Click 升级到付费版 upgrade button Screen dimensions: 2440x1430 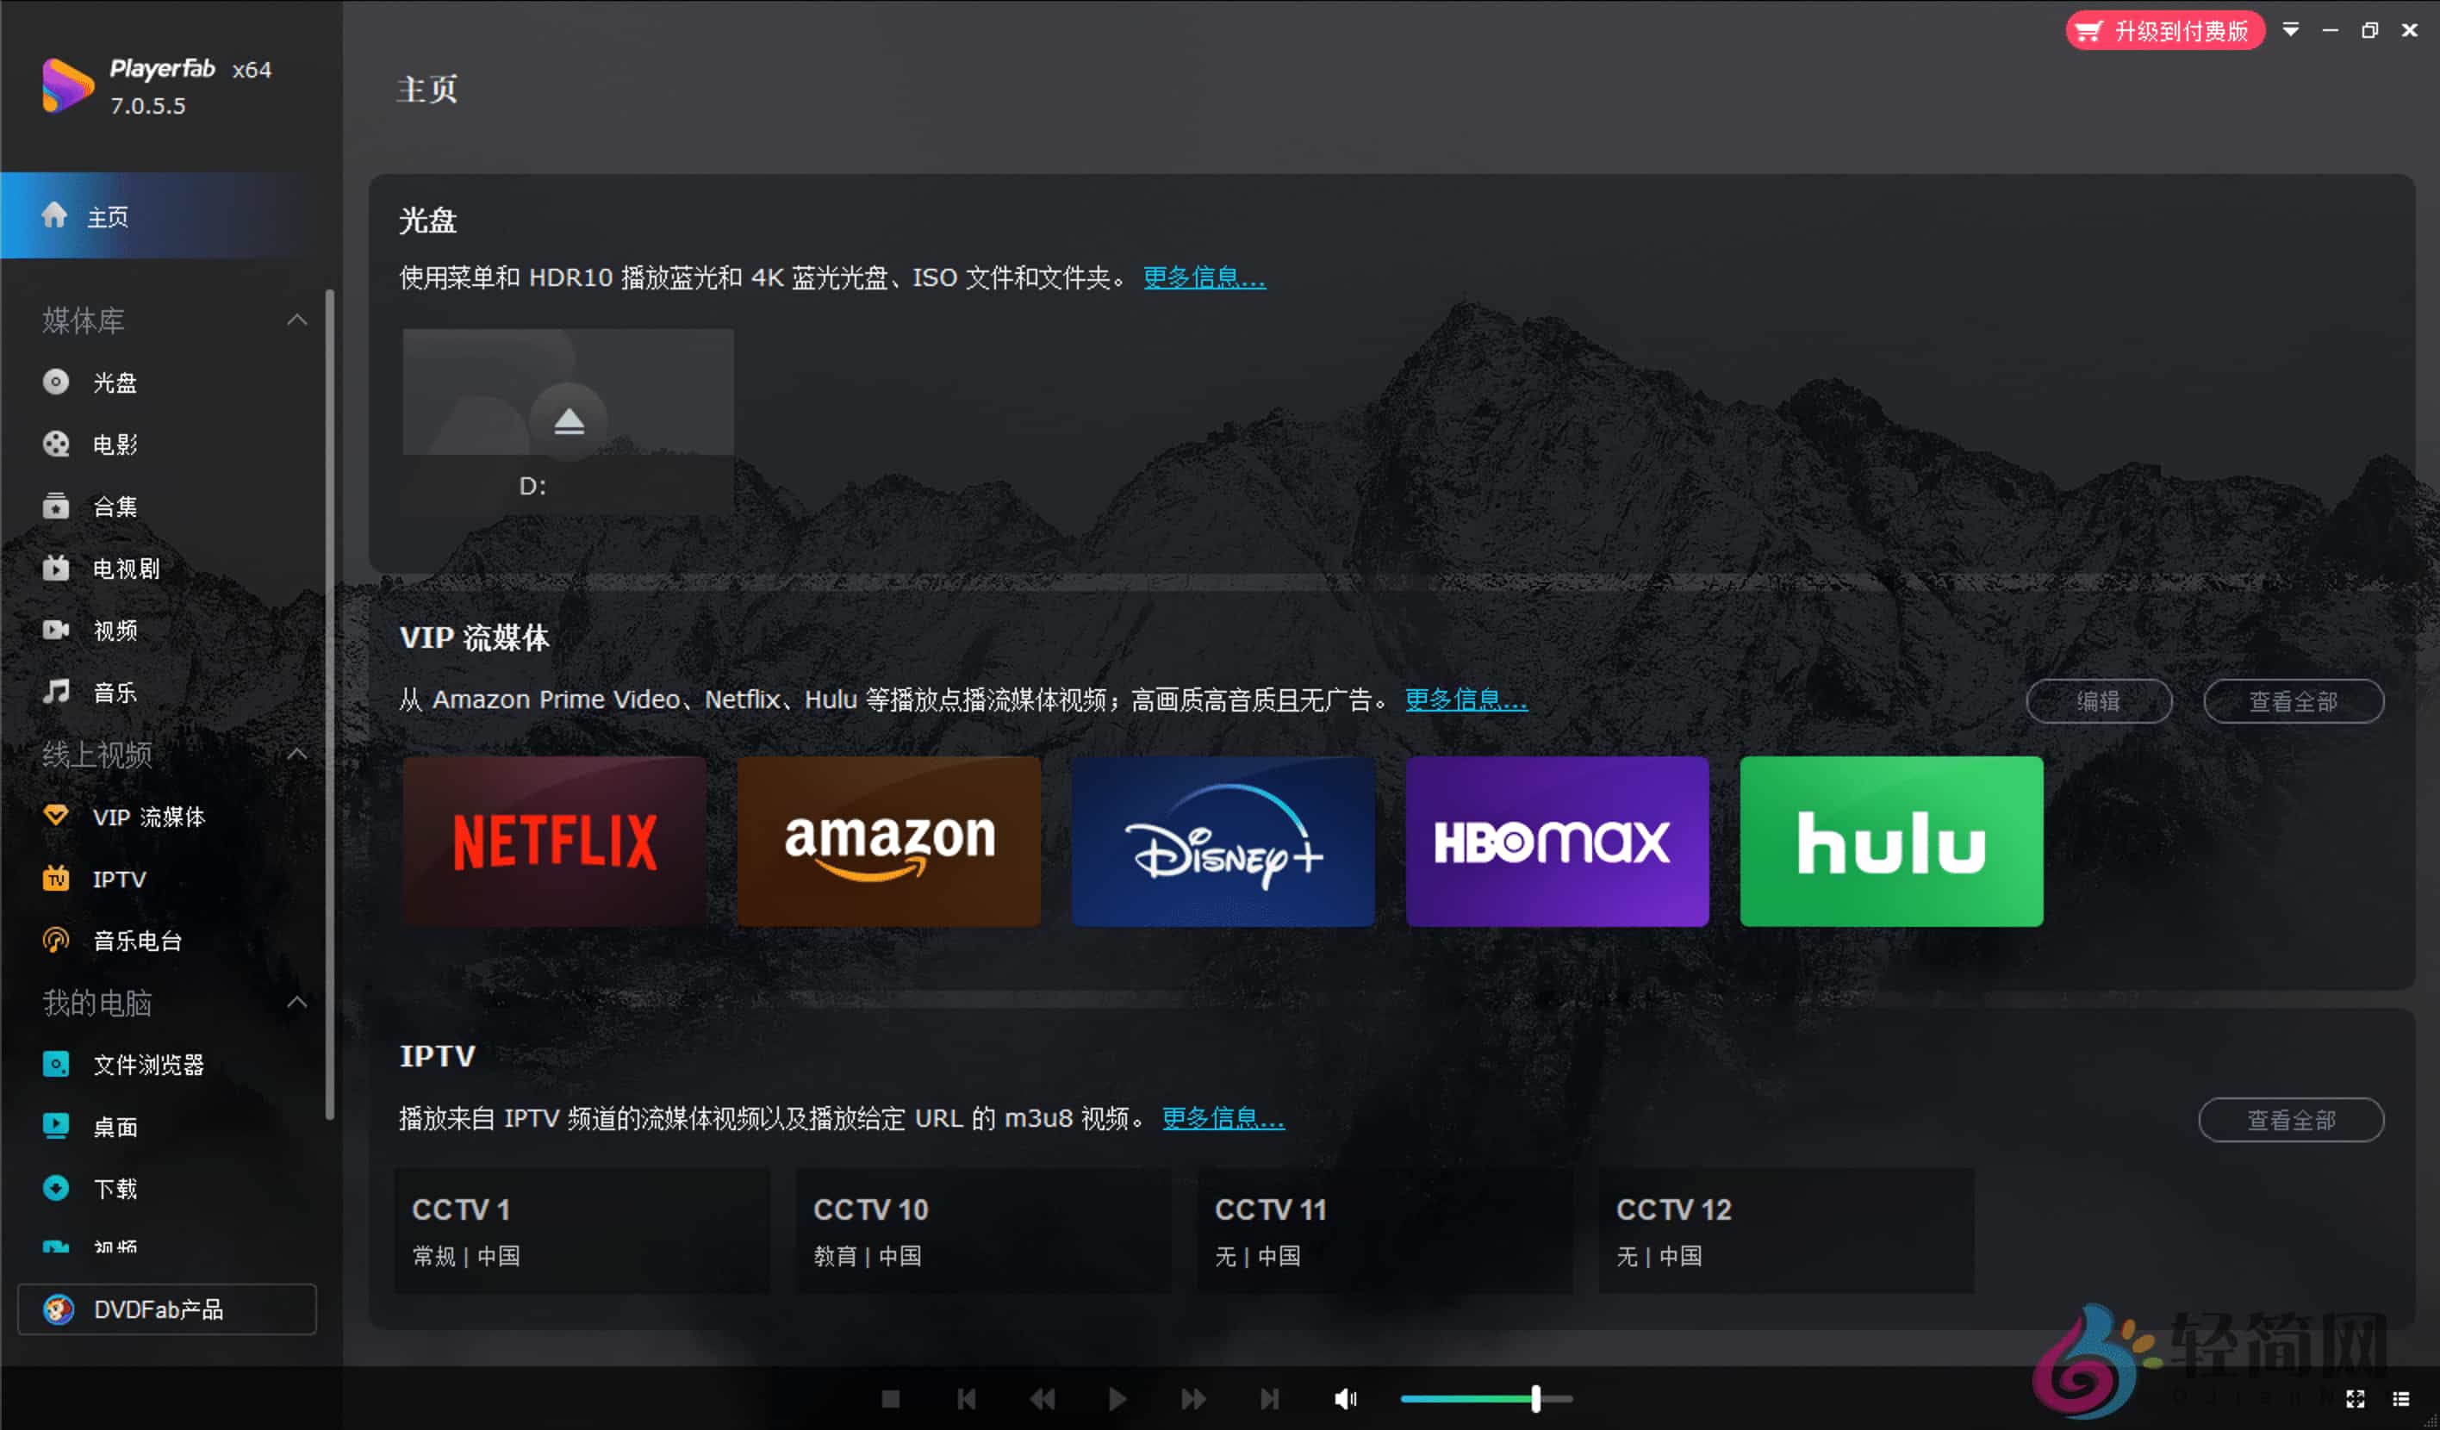[x=2165, y=31]
